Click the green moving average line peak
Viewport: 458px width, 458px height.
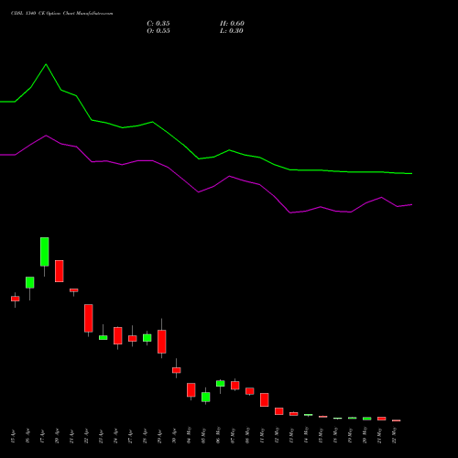tap(46, 64)
